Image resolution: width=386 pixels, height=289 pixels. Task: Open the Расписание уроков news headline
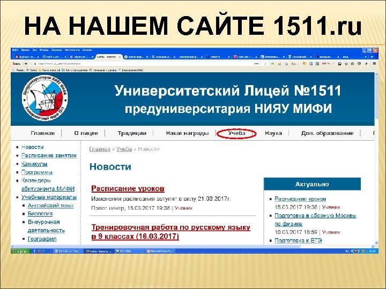pyautogui.click(x=128, y=188)
